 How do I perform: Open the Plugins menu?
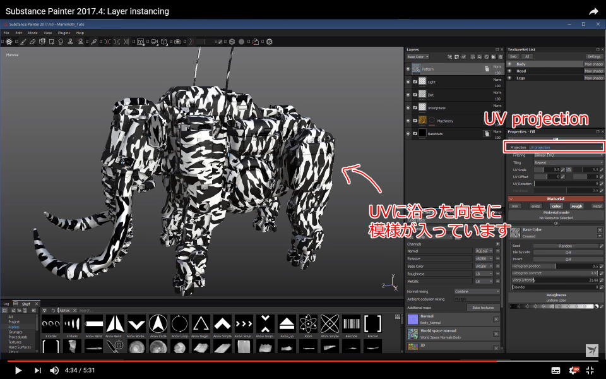coord(64,33)
